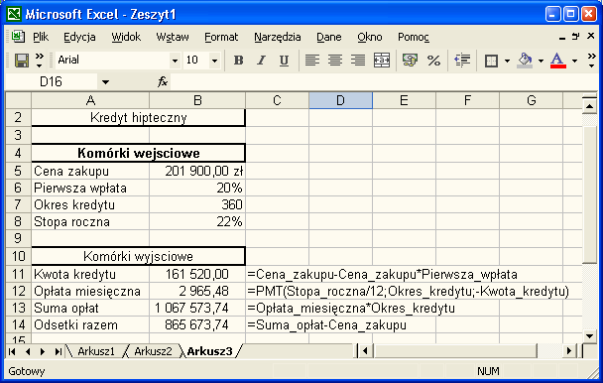Select cell with 201 900,00 zł
This screenshot has height=383, width=603.
pyautogui.click(x=197, y=171)
